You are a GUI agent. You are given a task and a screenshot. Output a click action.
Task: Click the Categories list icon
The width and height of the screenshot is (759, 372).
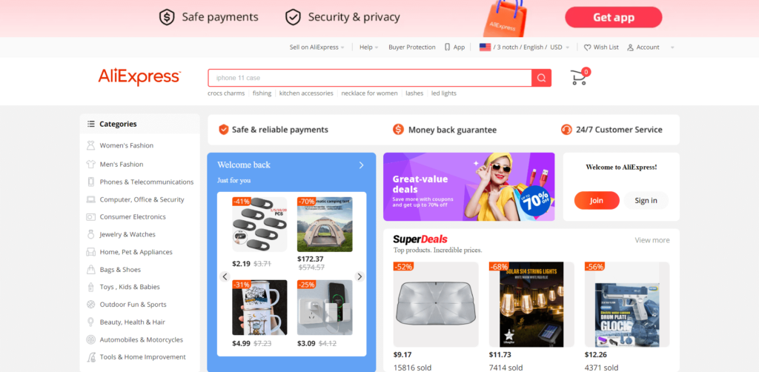click(90, 124)
